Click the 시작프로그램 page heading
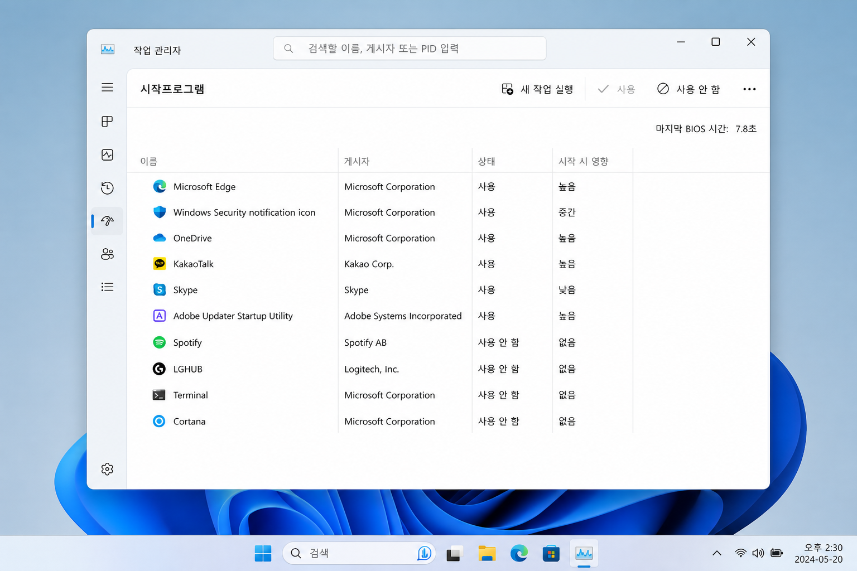This screenshot has width=857, height=571. [172, 89]
